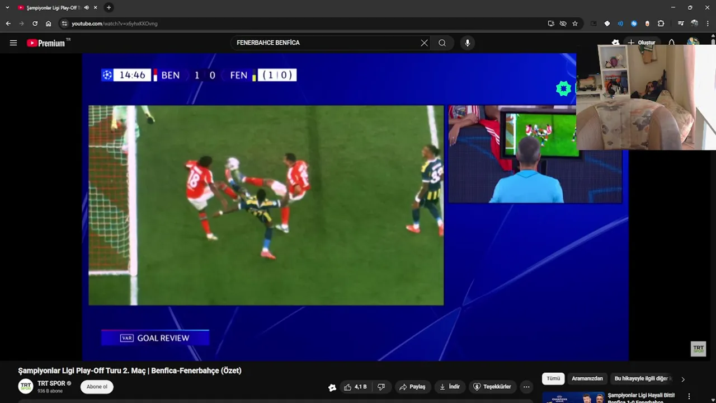Open the Oluştur create button
Viewport: 716px width, 403px height.
pos(641,43)
